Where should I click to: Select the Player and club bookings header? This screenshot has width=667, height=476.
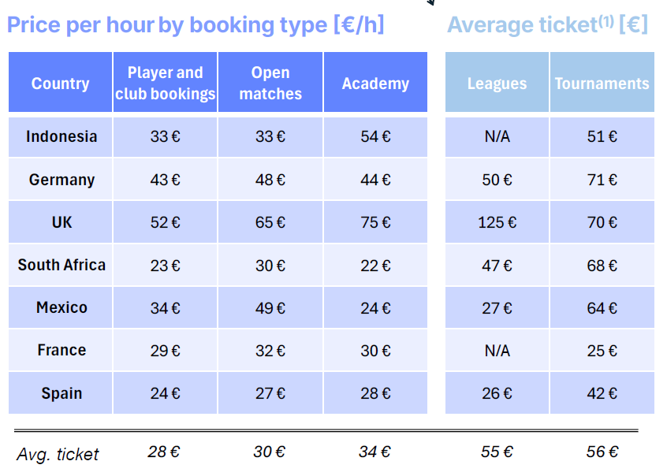pyautogui.click(x=166, y=84)
